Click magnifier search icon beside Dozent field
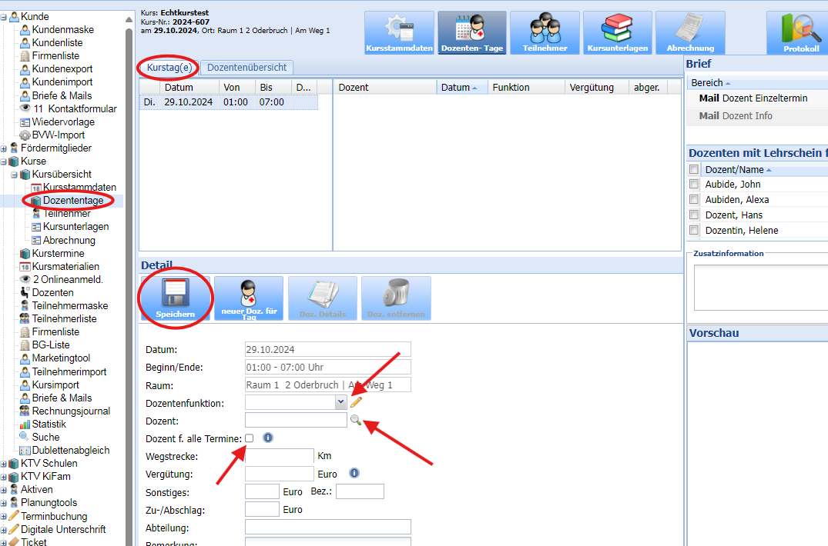Viewport: 828px width, 546px height. 355,420
